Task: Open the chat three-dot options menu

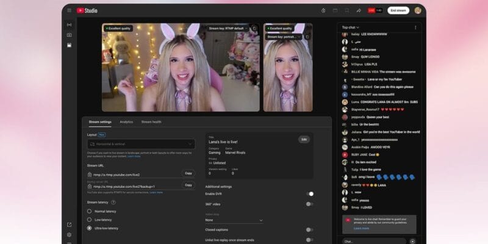Action: click(x=415, y=27)
